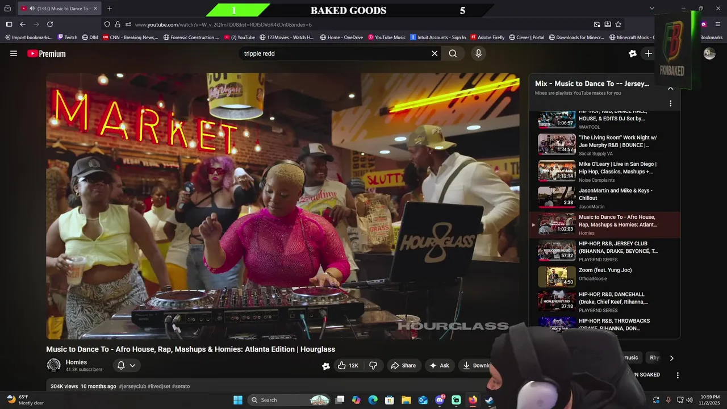Toggle the Firefox sidebar button
The image size is (727, 409).
coord(9,24)
